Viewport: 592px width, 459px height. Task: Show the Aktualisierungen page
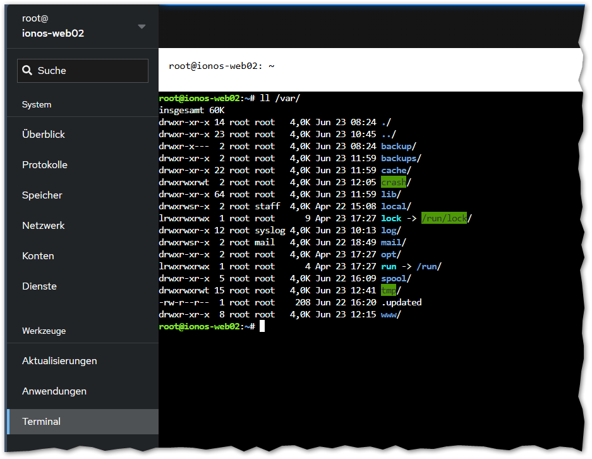click(x=59, y=361)
